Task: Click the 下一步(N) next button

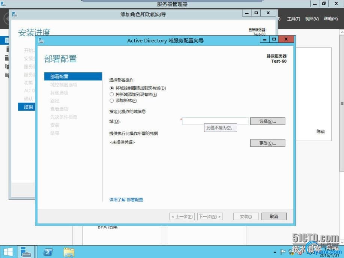Action: click(x=210, y=216)
